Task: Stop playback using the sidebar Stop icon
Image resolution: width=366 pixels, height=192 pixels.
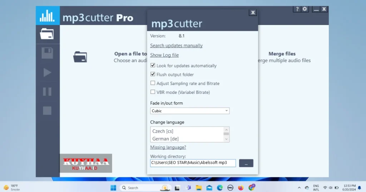Action: tap(47, 111)
